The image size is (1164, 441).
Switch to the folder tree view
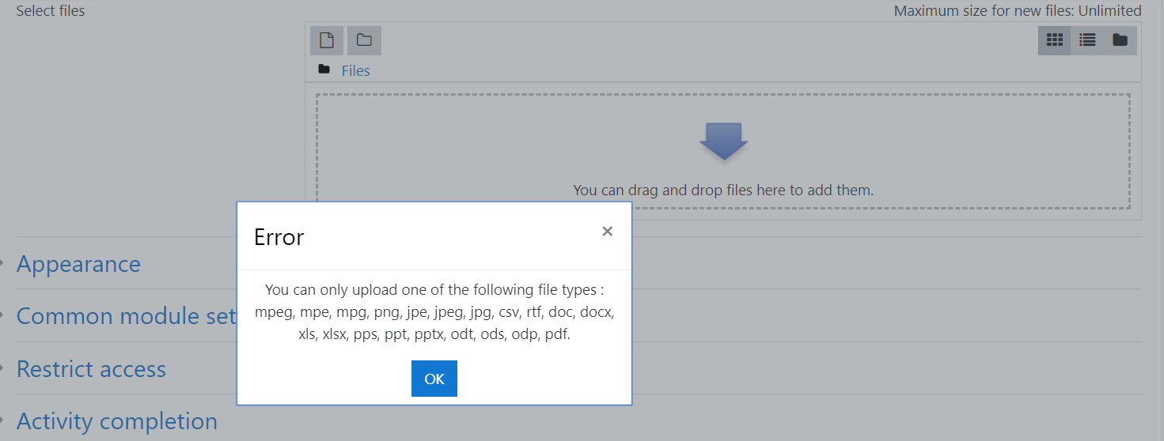[1120, 40]
